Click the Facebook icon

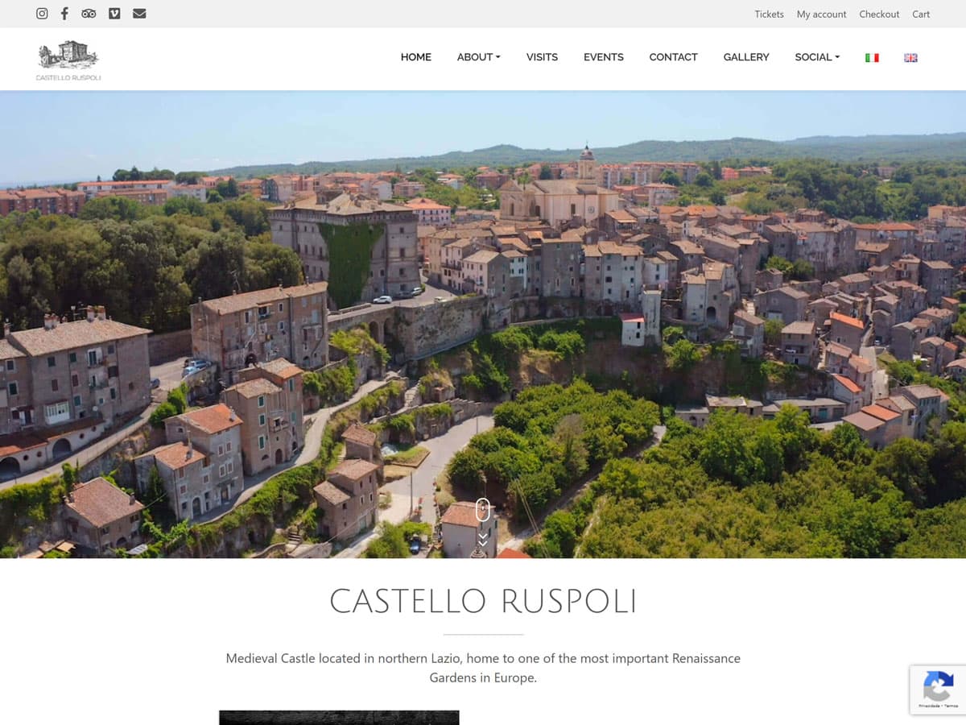[64, 14]
